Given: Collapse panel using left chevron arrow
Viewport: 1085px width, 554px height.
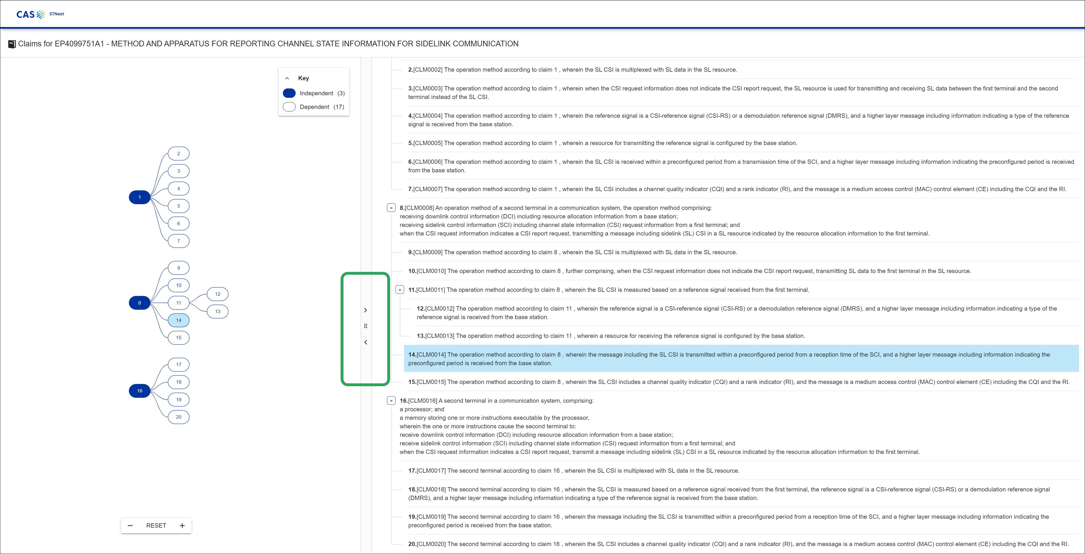Looking at the screenshot, I should pos(365,342).
